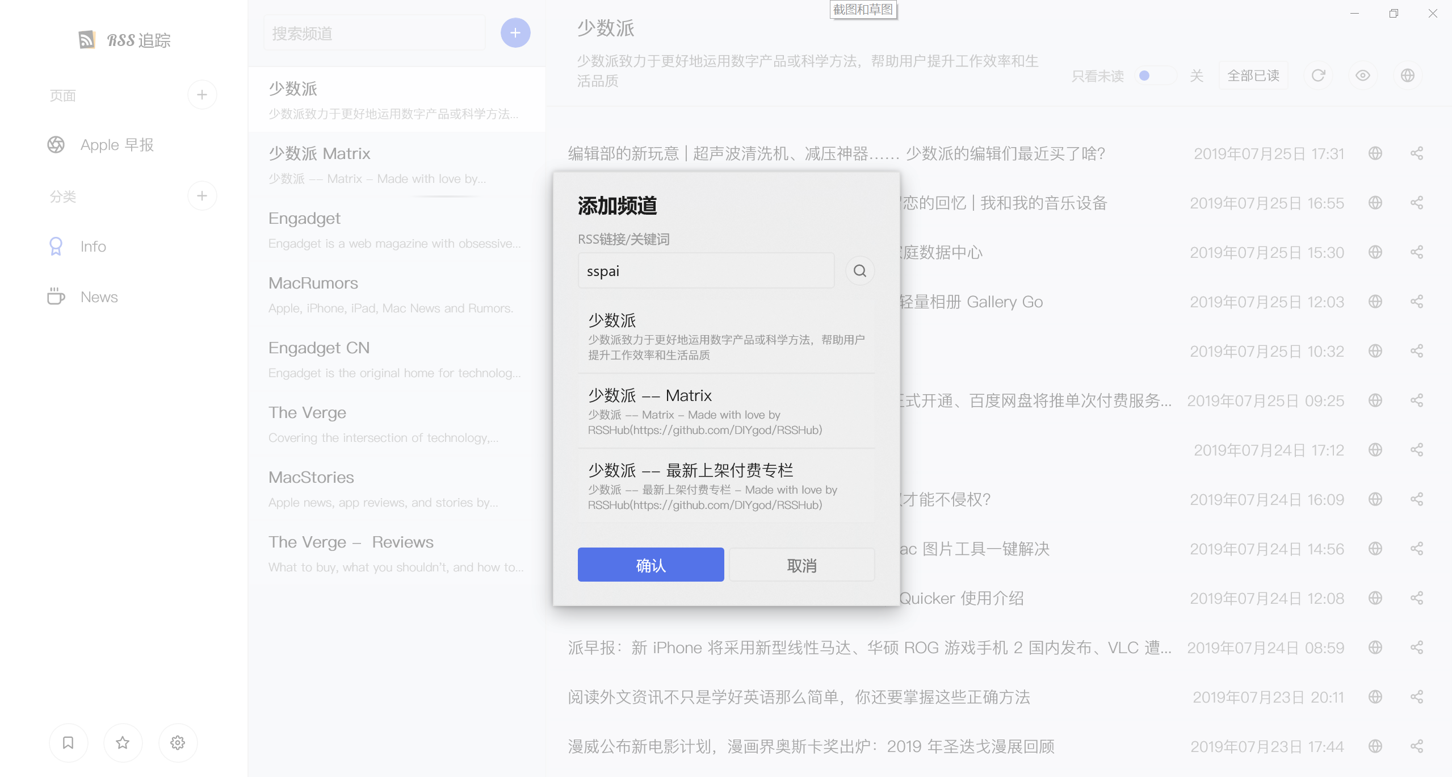Open favorites via the star icon
Screen dimensions: 1452x777
click(x=123, y=742)
